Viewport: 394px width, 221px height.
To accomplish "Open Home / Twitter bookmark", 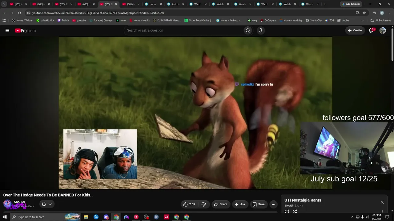I will click(22, 21).
